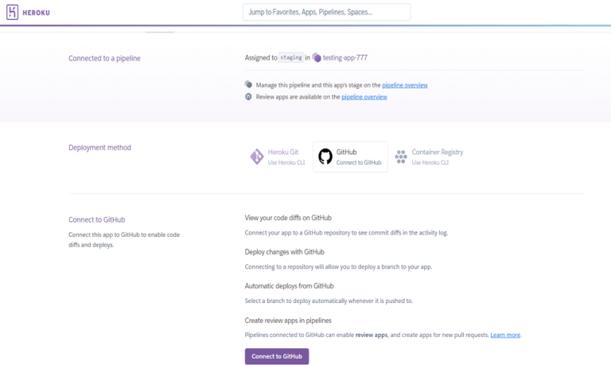Open the Learn more link

pos(505,336)
